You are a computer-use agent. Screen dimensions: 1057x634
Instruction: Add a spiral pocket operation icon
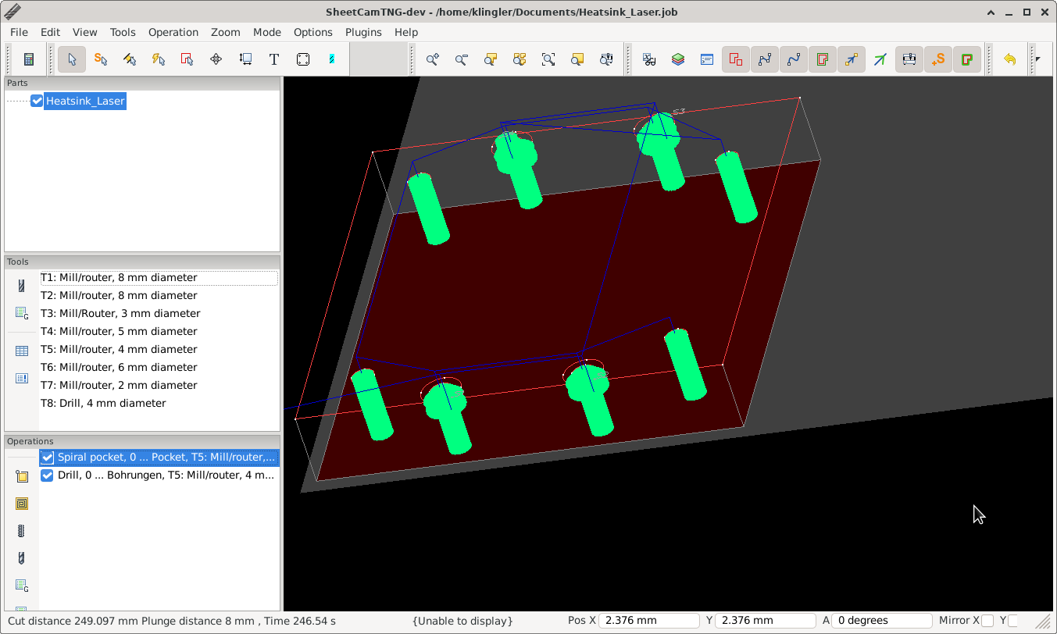22,504
